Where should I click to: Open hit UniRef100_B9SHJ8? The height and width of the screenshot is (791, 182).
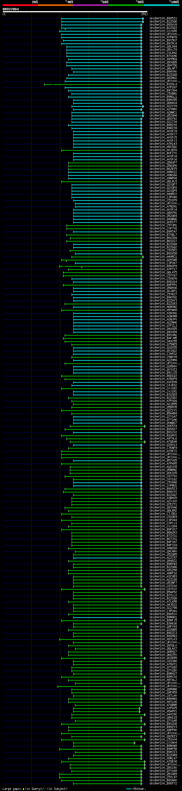click(x=163, y=25)
